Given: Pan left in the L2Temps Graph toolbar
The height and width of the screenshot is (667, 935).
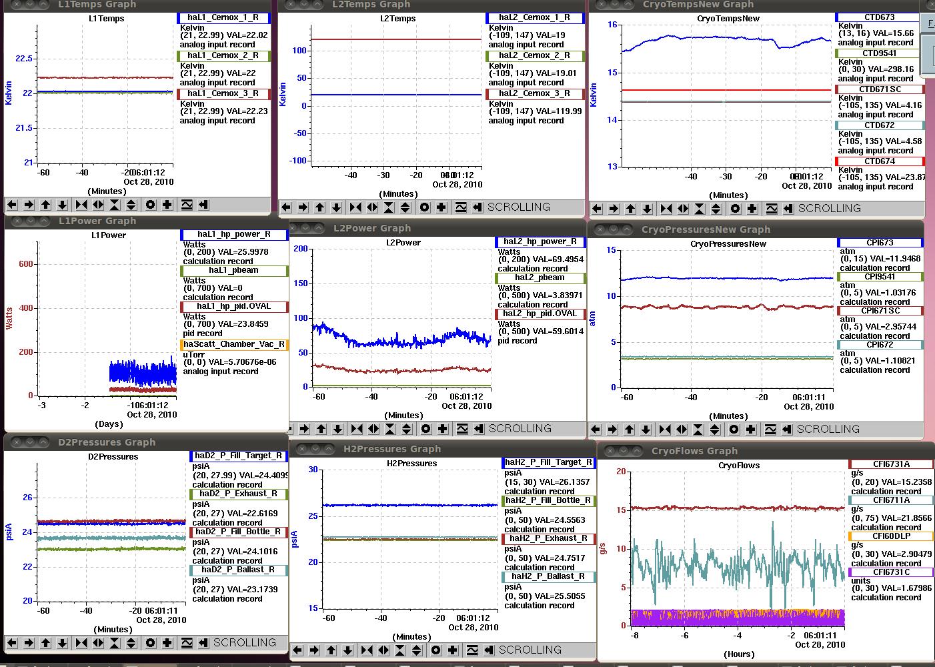Looking at the screenshot, I should tap(286, 207).
